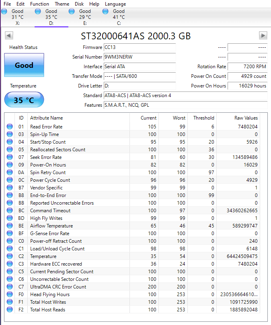Switch to the E: drive tab at 29 °C
This screenshot has height=325, width=271.
point(85,17)
